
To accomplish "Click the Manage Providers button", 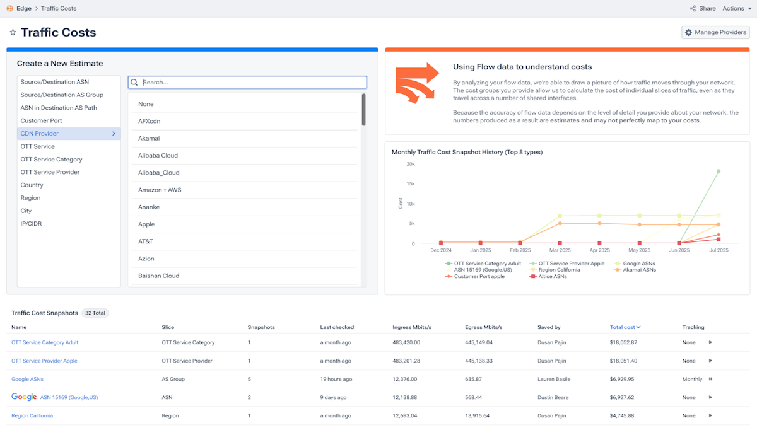I will click(x=715, y=32).
